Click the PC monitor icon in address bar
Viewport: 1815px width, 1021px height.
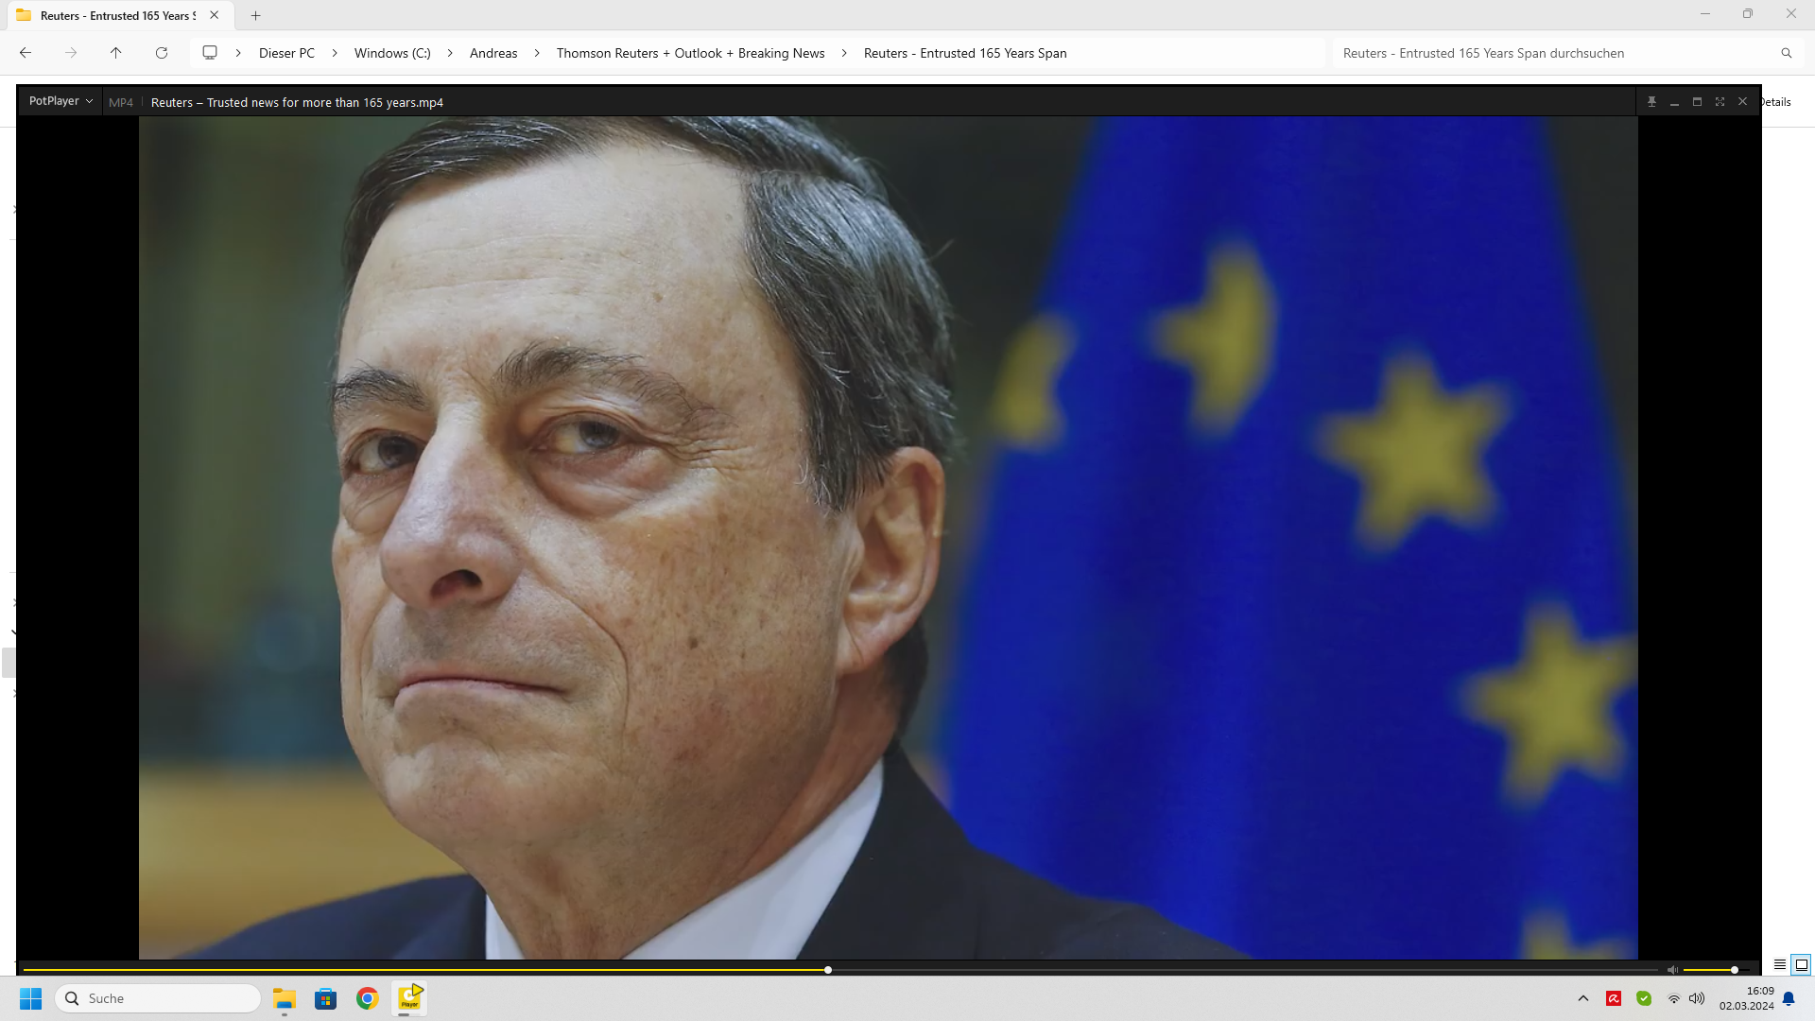coord(210,53)
